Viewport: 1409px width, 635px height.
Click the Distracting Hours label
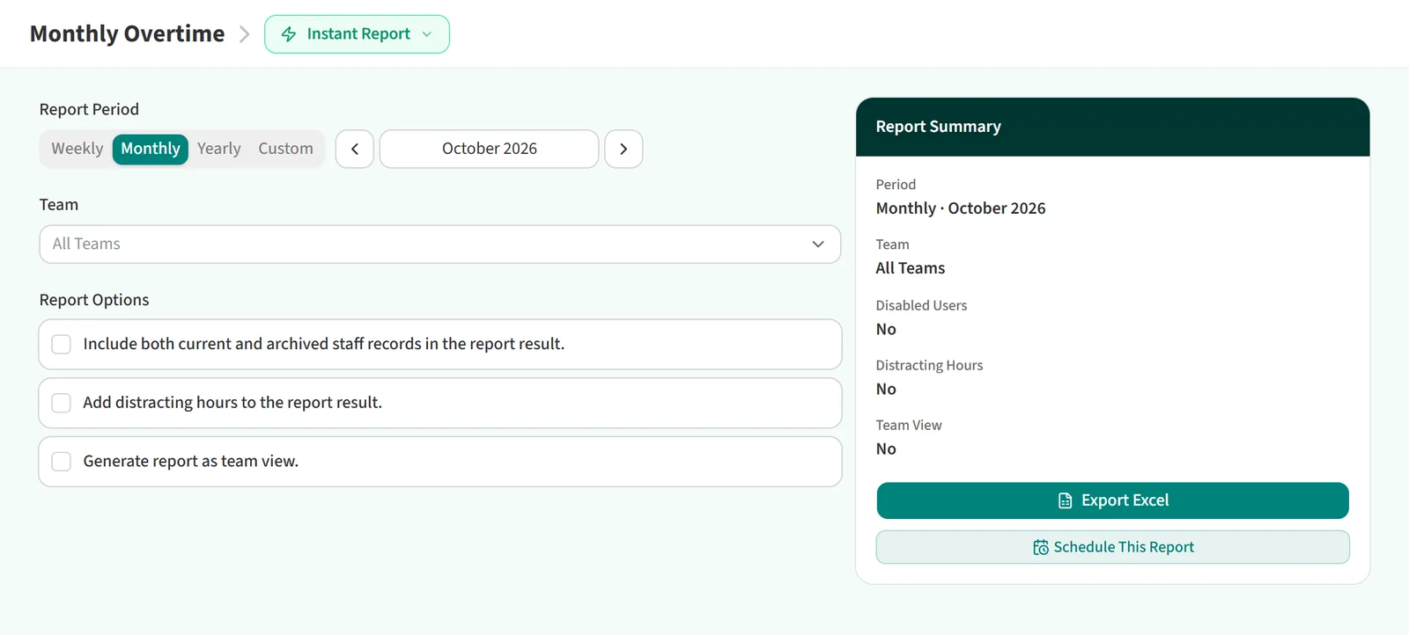(x=929, y=365)
